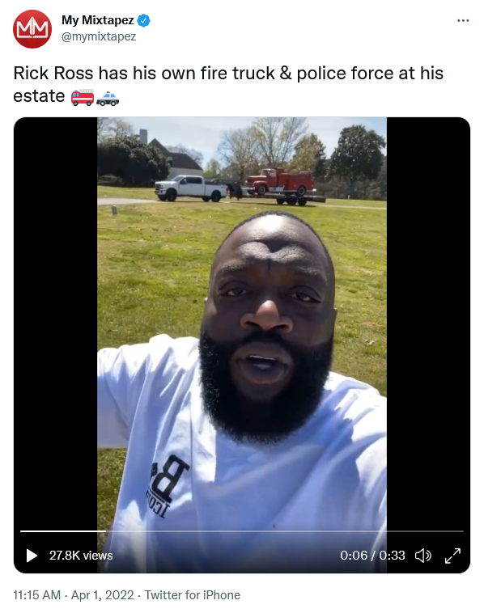Click the blue verified badge

pos(144,20)
